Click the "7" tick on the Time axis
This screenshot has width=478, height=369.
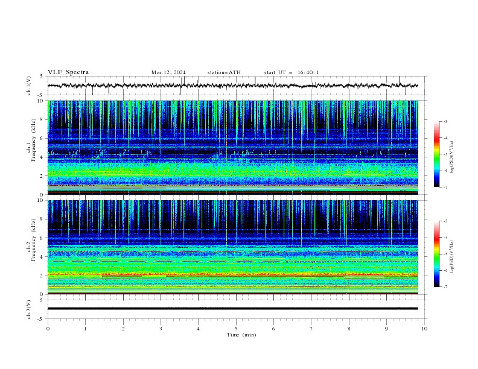311,329
